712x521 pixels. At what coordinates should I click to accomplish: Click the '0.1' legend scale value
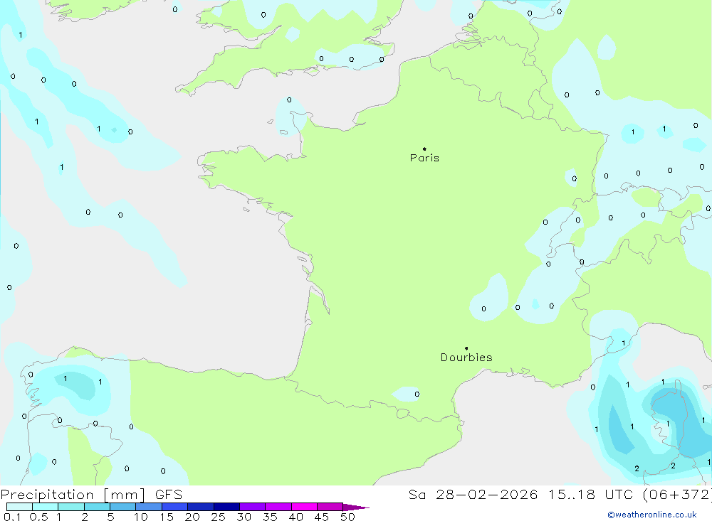(12, 517)
